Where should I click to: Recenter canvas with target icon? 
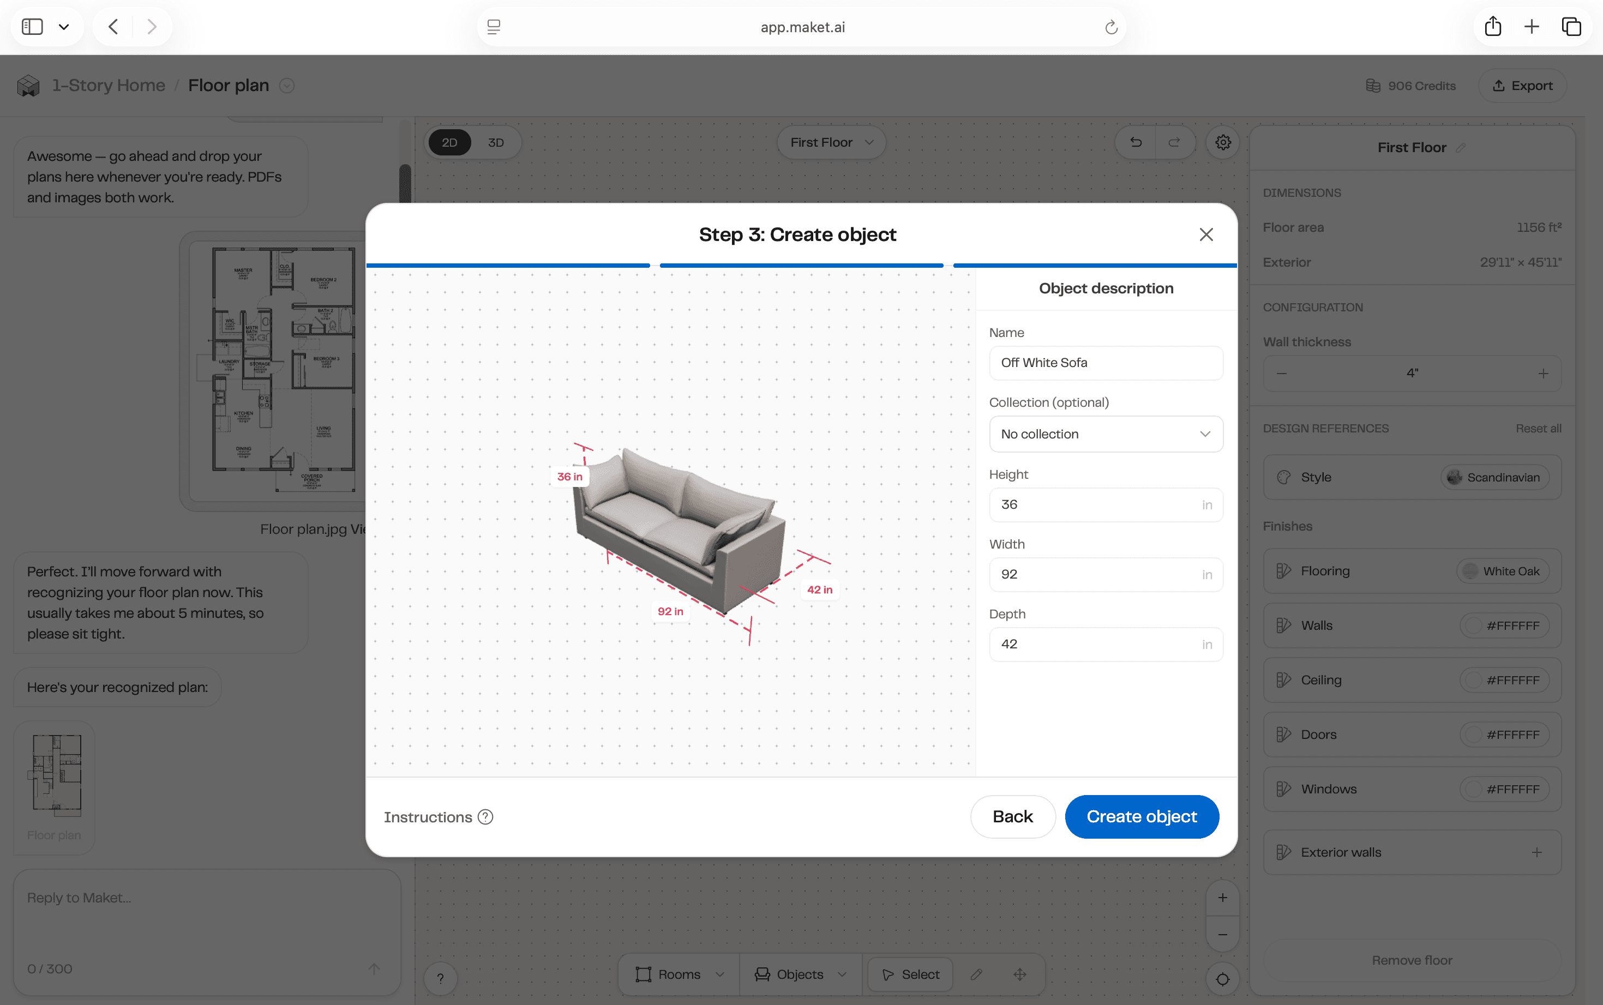pyautogui.click(x=1222, y=979)
